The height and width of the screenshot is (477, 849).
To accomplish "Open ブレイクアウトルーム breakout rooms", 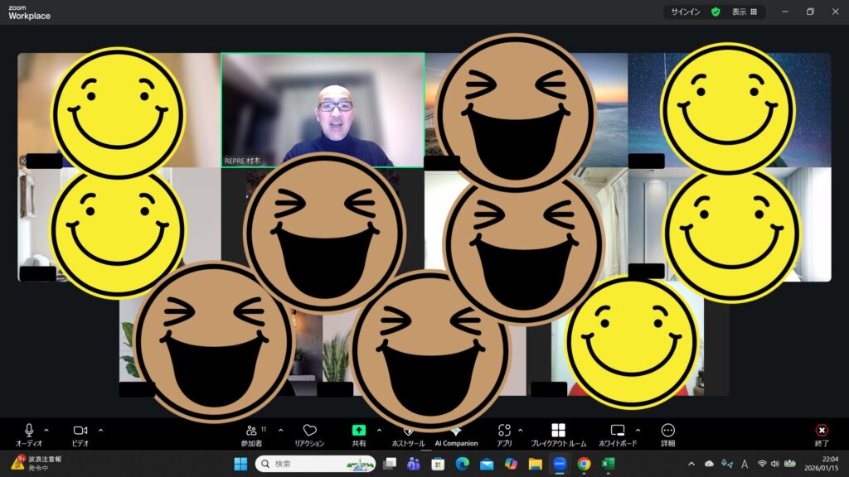I will coord(558,431).
